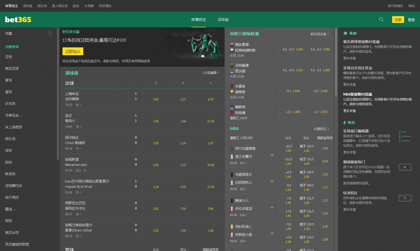420x251 pixels.
Task: Click the play icon next to 现场链接热门
Action: pyautogui.click(x=405, y=167)
